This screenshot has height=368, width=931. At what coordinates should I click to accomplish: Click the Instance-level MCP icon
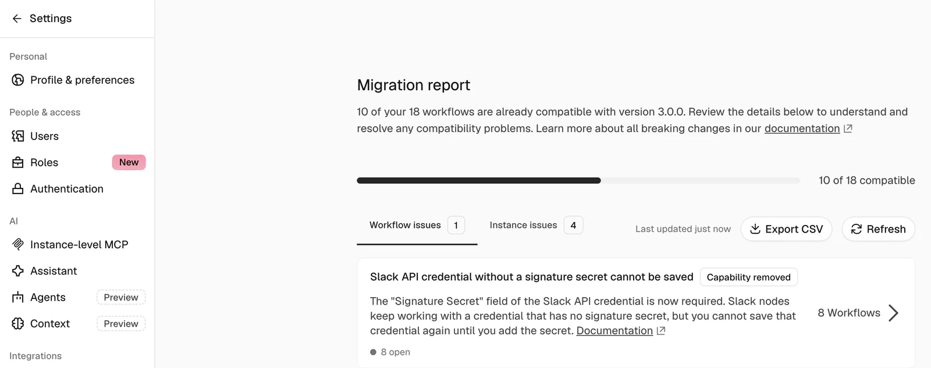[x=18, y=244]
